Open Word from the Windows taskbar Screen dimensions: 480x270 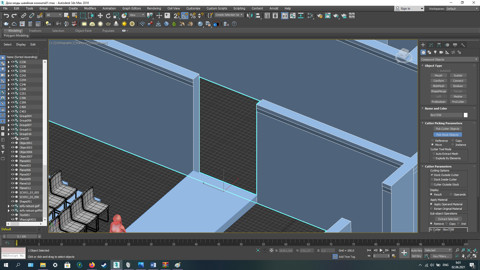point(153,265)
